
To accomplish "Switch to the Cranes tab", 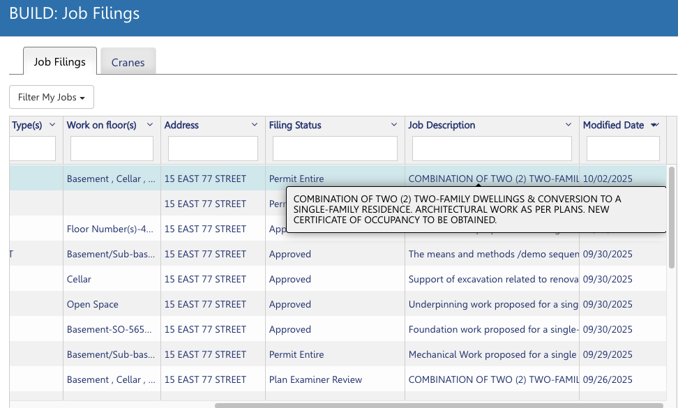I will [128, 62].
